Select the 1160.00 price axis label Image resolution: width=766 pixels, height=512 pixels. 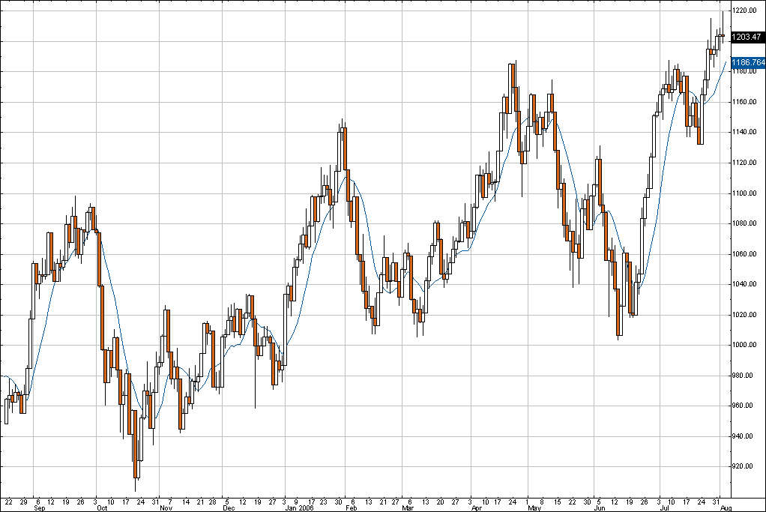click(746, 102)
